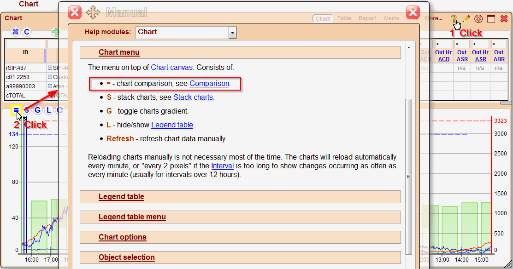513x269 pixels.
Task: Open the Help modules dropdown
Action: click(x=232, y=32)
